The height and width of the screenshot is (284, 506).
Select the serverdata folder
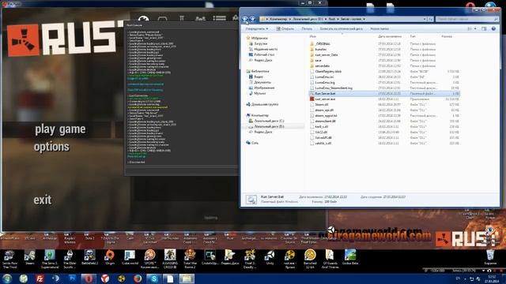[x=322, y=65]
